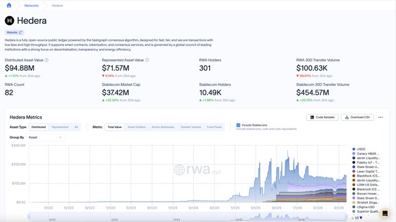Show Distributed Asset Value info tooltip icon
This screenshot has height=222, width=396.
pyautogui.click(x=47, y=60)
